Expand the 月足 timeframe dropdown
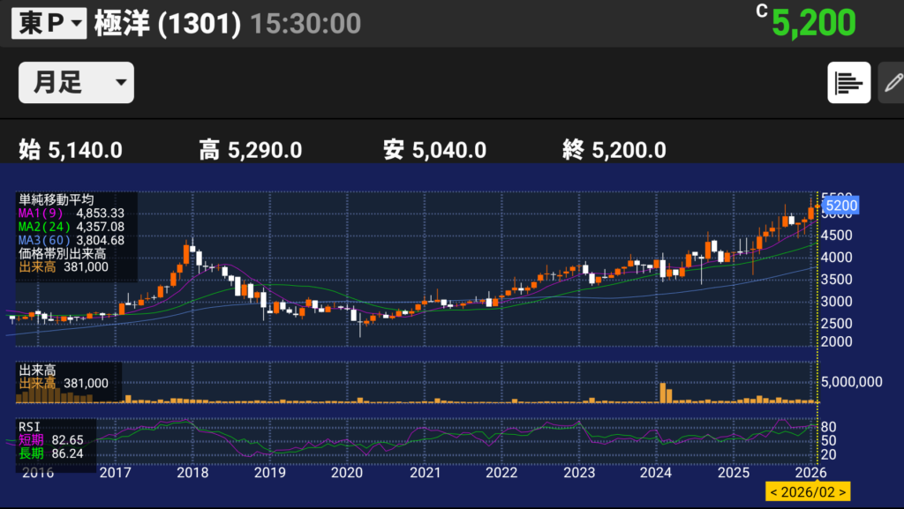Screen dimensions: 904x509 tap(76, 83)
